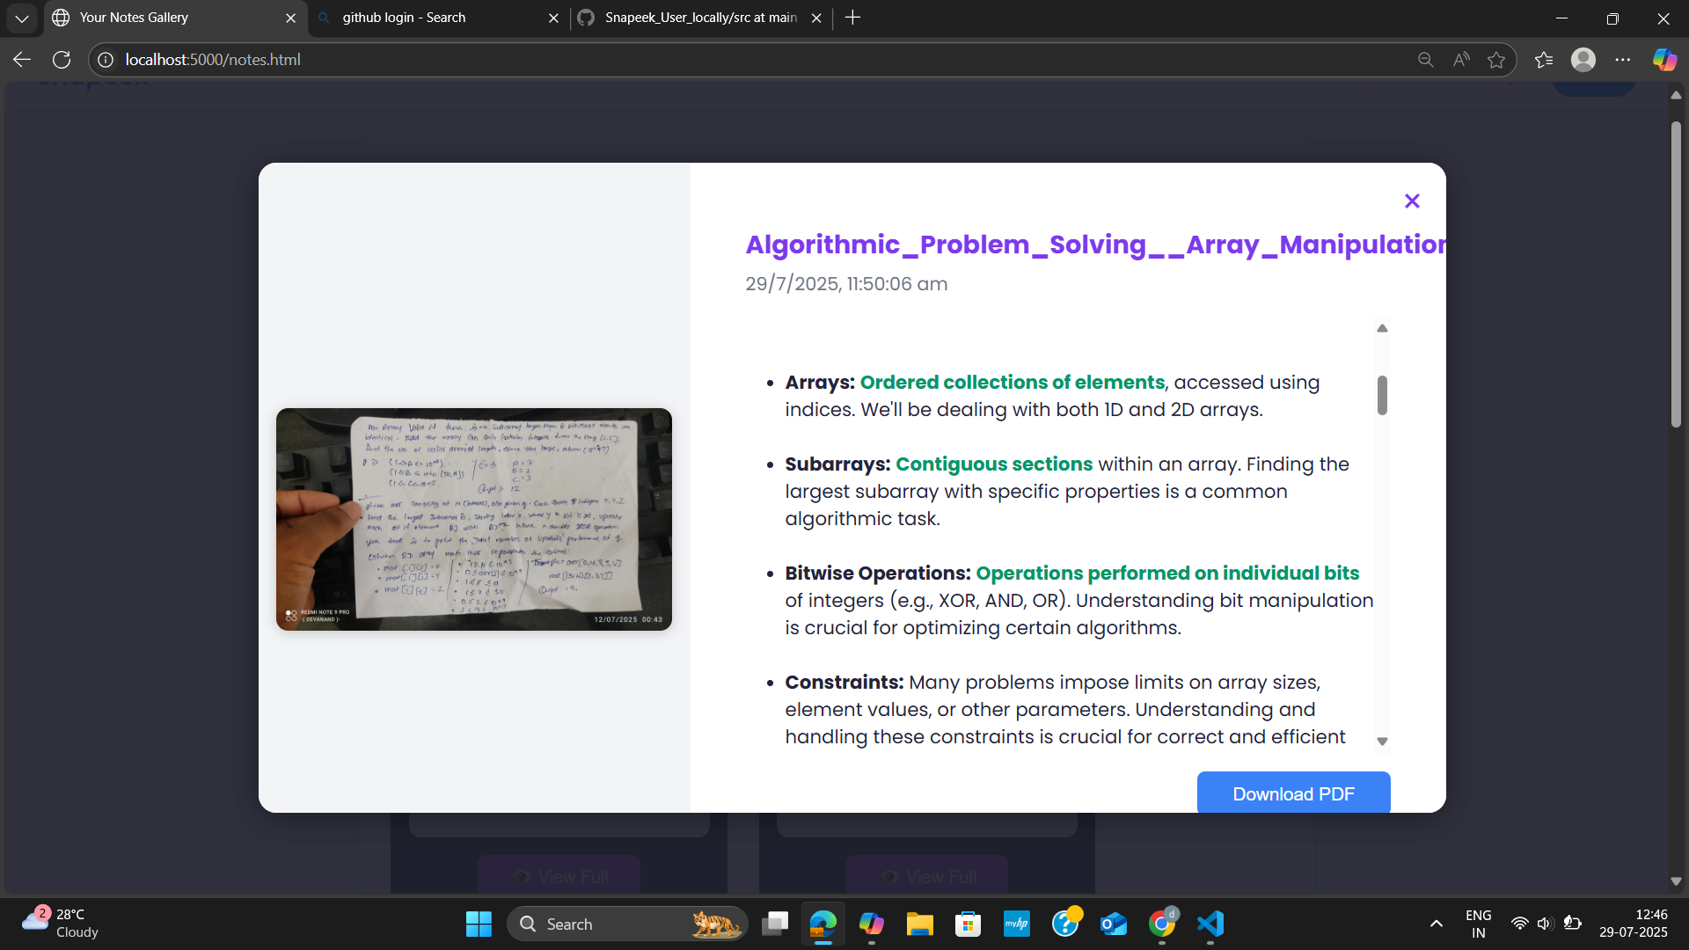Add the page to favorites with the star
Viewport: 1689px width, 950px height.
pyautogui.click(x=1496, y=59)
